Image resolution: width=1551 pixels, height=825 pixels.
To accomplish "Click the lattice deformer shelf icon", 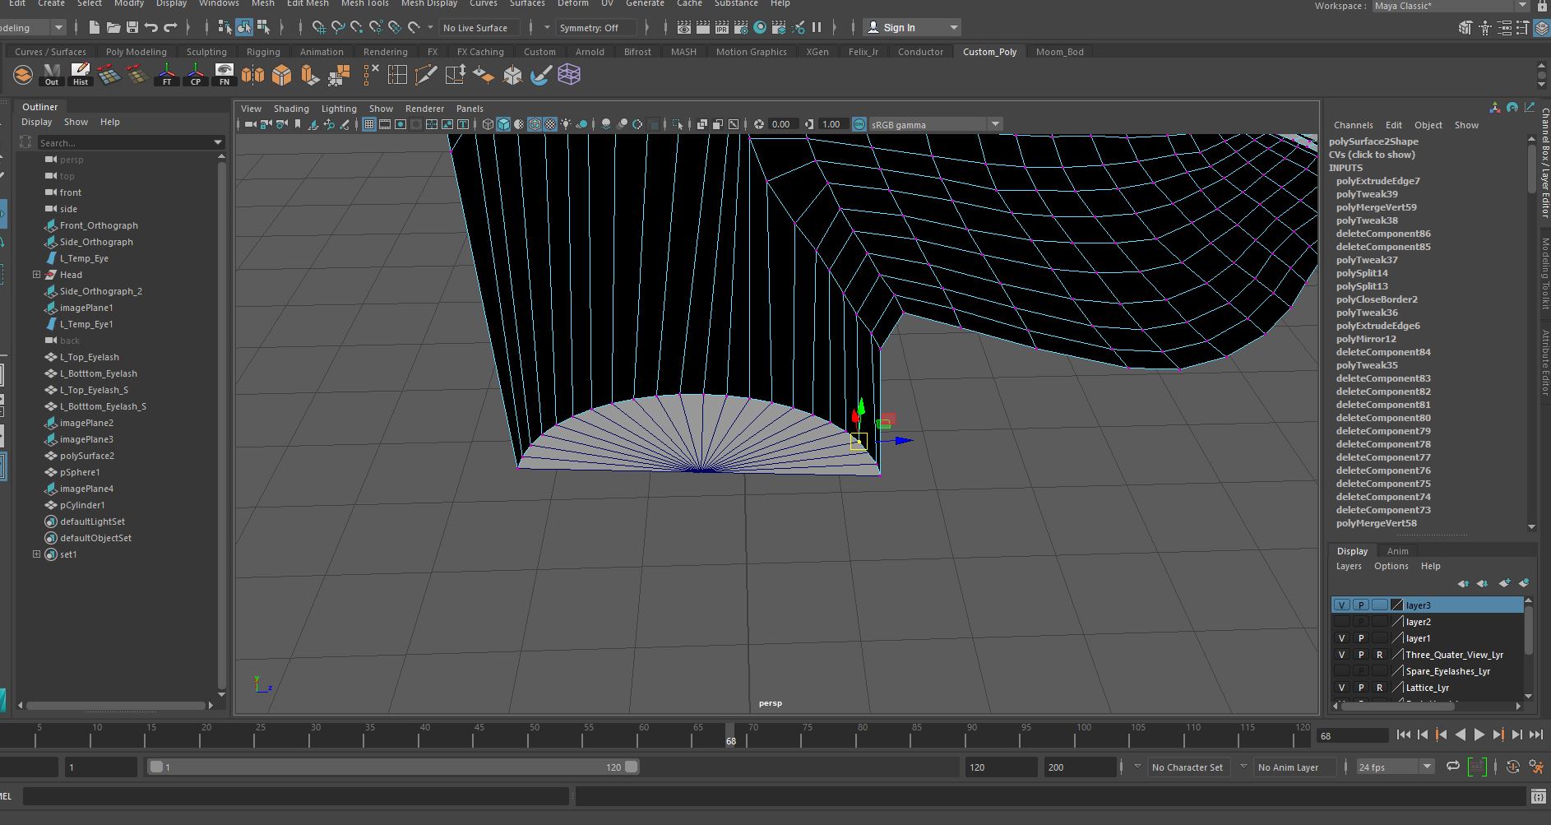I will pos(569,75).
